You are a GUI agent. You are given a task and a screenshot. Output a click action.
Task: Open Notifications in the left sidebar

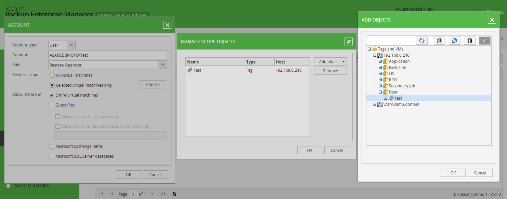(x=31, y=186)
